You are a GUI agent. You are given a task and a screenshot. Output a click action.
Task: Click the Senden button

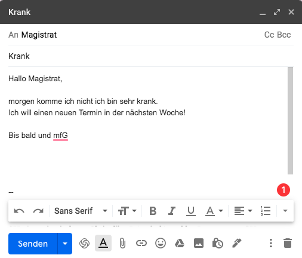coord(33,244)
